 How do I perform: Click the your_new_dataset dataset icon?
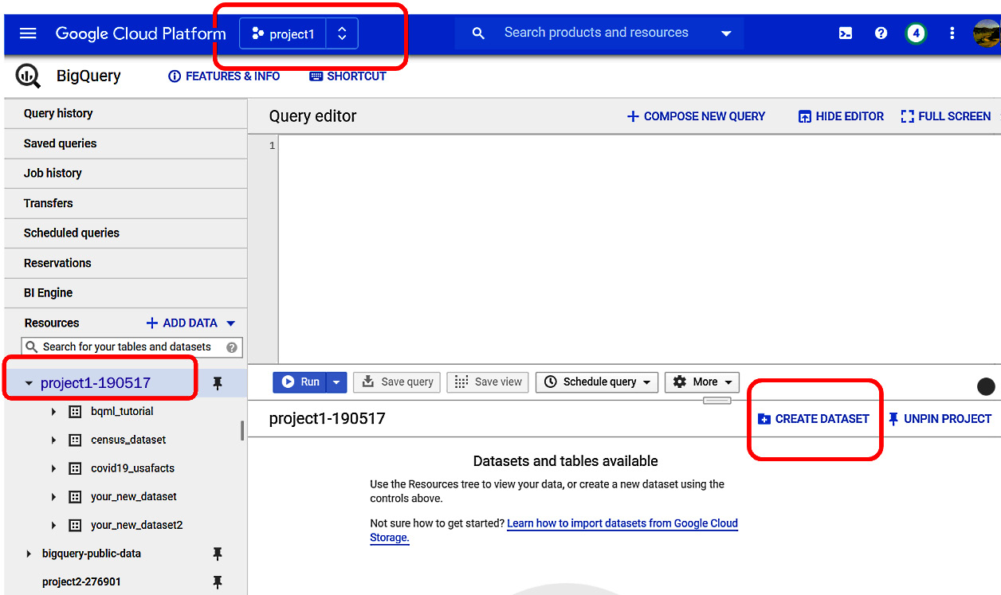coord(75,497)
